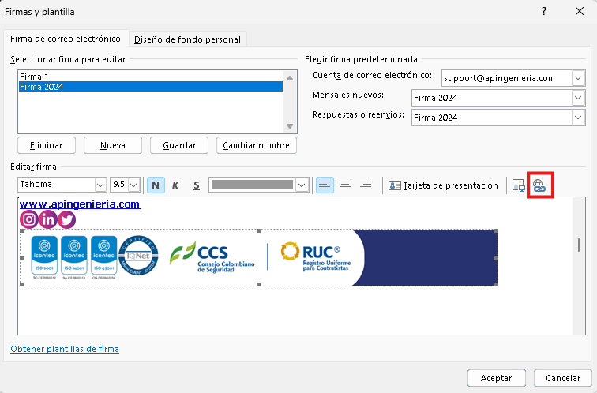Close the Firmas y plantilla dialog
Screen dimensions: 597x393
tap(580, 11)
